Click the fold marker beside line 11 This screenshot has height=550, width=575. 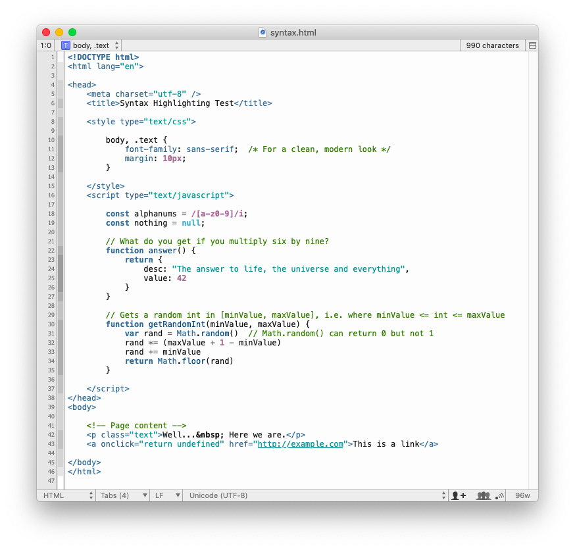point(61,149)
